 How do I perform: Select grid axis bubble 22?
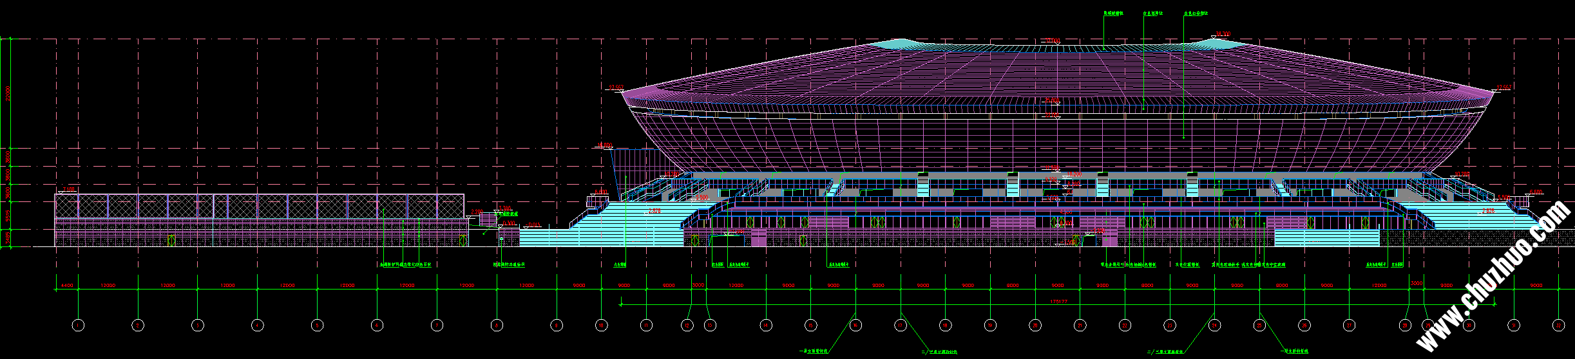(x=1125, y=326)
